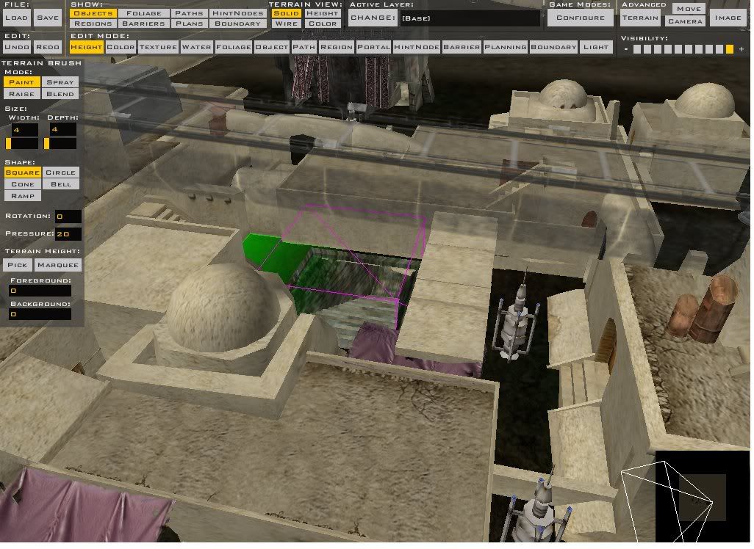
Task: Click the brush Width value field
Action: coord(24,130)
